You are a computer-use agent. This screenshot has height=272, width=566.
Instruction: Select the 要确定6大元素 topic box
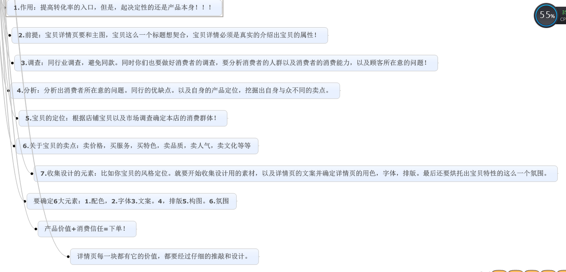(x=132, y=201)
